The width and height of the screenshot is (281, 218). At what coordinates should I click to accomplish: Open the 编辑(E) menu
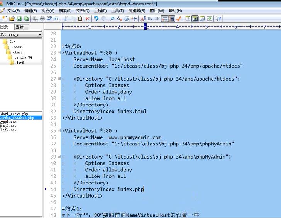tap(30, 11)
